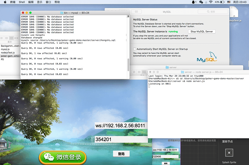The width and height of the screenshot is (249, 165).
Task: Click the green zoom button of mysql terminal
Action: point(30,13)
